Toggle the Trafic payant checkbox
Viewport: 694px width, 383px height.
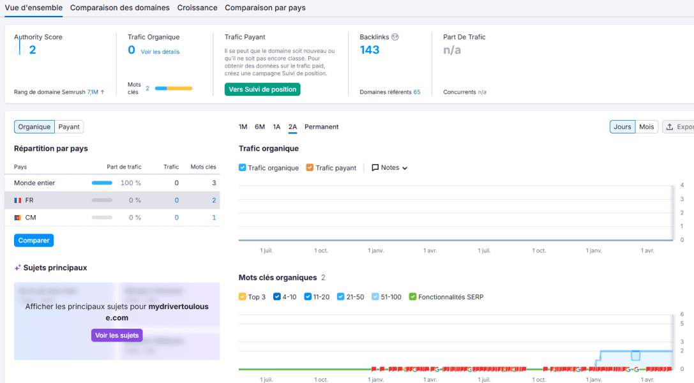[x=310, y=168]
